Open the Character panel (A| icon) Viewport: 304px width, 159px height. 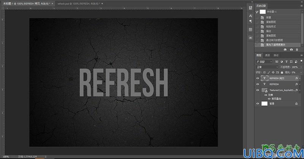click(250, 16)
